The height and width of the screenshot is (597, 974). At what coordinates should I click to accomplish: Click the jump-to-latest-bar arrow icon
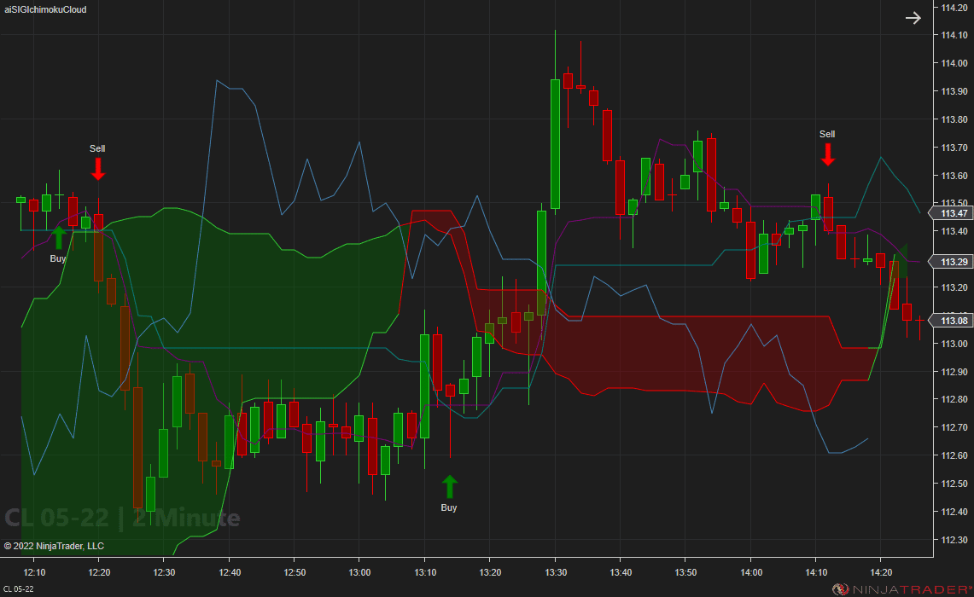click(913, 17)
